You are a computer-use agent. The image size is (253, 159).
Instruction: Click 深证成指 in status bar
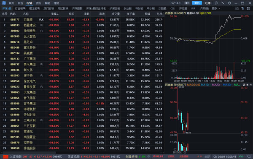(x=73, y=156)
